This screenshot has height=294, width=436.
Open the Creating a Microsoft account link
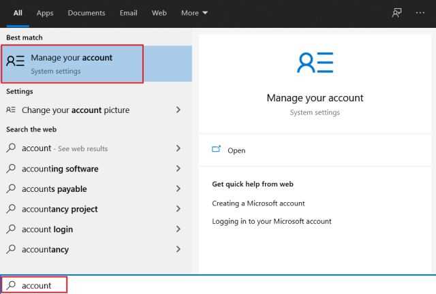pyautogui.click(x=258, y=203)
